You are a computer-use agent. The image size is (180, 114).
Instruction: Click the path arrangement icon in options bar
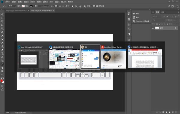[80, 6]
